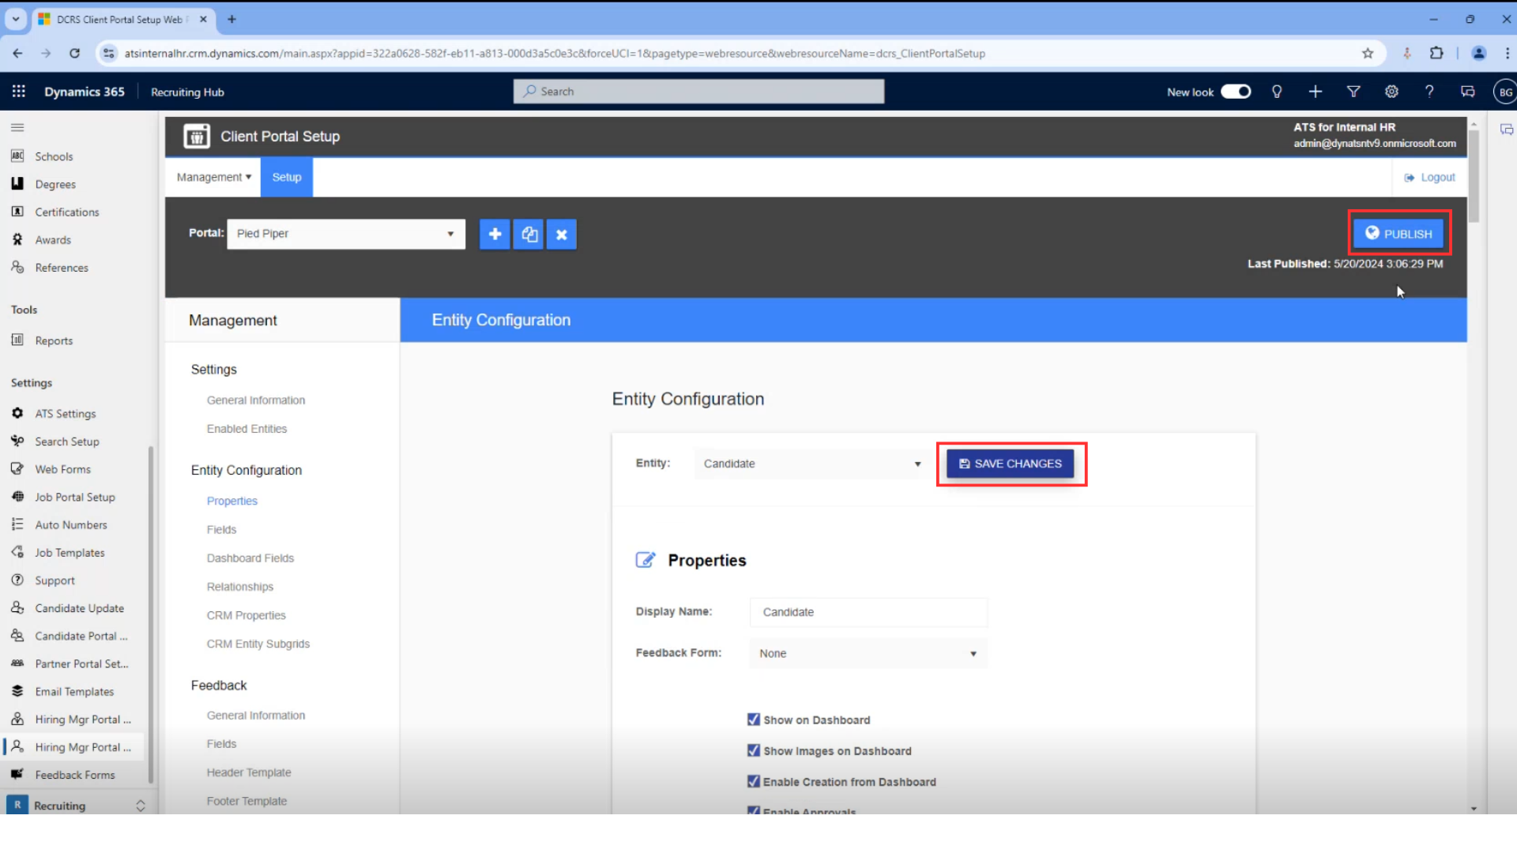Open the CRM Properties link
The height and width of the screenshot is (853, 1517).
coord(247,615)
